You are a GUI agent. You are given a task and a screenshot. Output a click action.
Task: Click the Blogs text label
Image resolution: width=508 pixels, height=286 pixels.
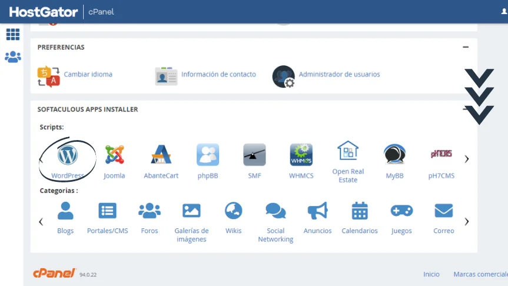pyautogui.click(x=65, y=231)
